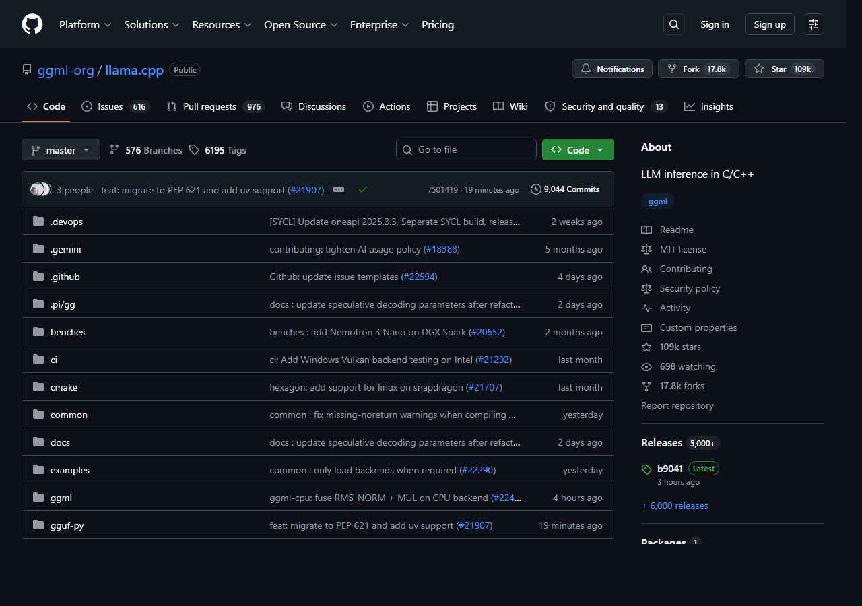Click the Sign in link
The image size is (862, 606).
[715, 24]
